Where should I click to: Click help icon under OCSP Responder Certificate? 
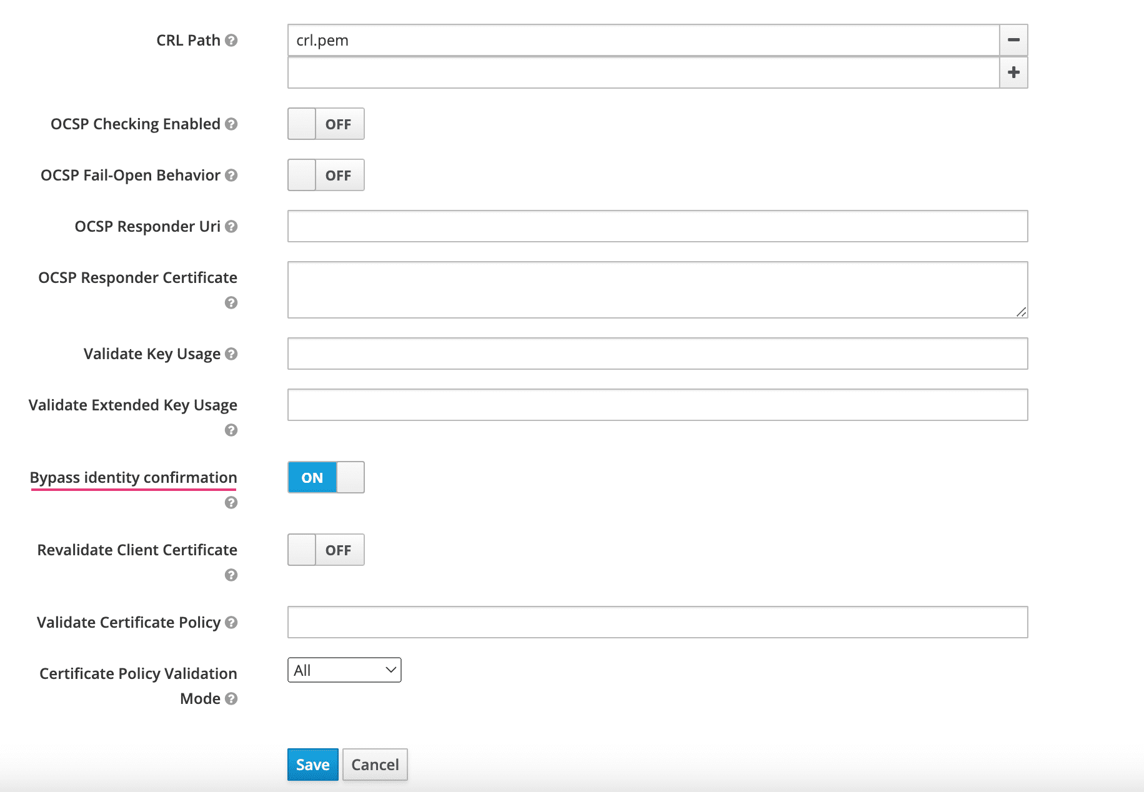point(231,303)
